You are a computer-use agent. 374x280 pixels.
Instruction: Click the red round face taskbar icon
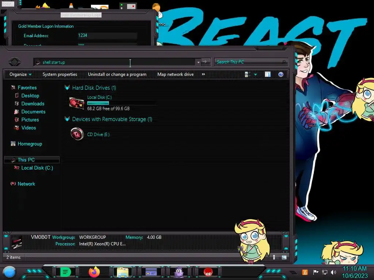point(208,272)
